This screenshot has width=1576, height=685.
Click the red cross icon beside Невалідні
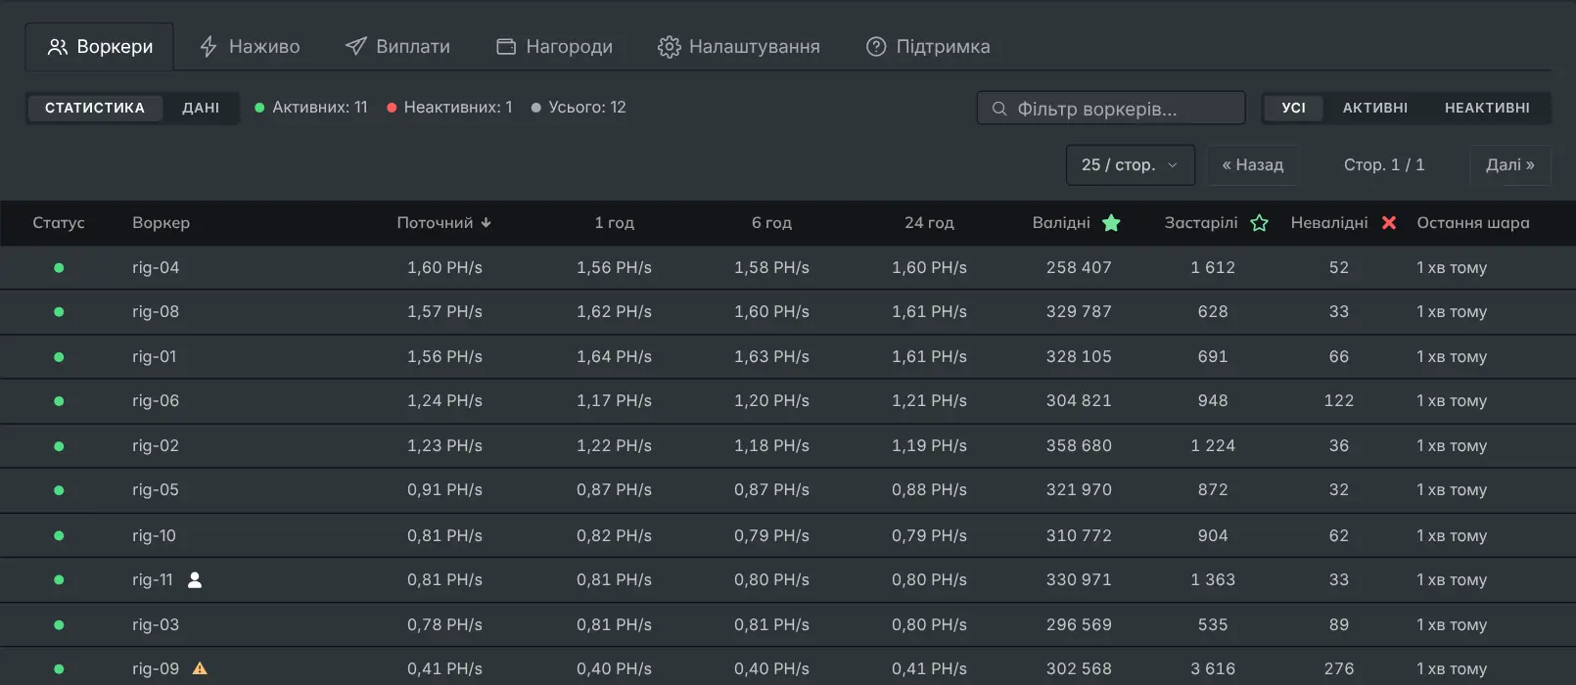coord(1389,223)
